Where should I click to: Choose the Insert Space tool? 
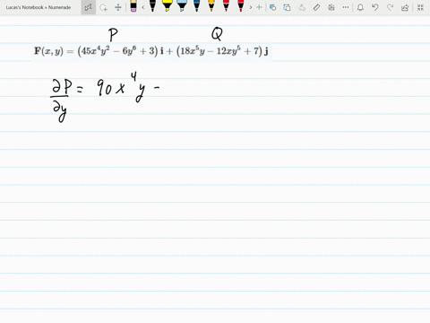click(118, 7)
